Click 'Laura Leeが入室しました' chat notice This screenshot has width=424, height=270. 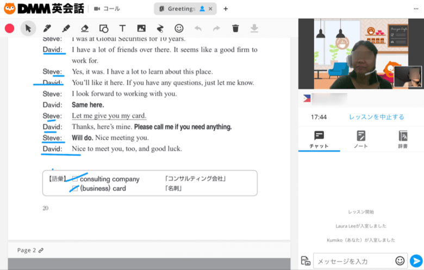coord(361,226)
